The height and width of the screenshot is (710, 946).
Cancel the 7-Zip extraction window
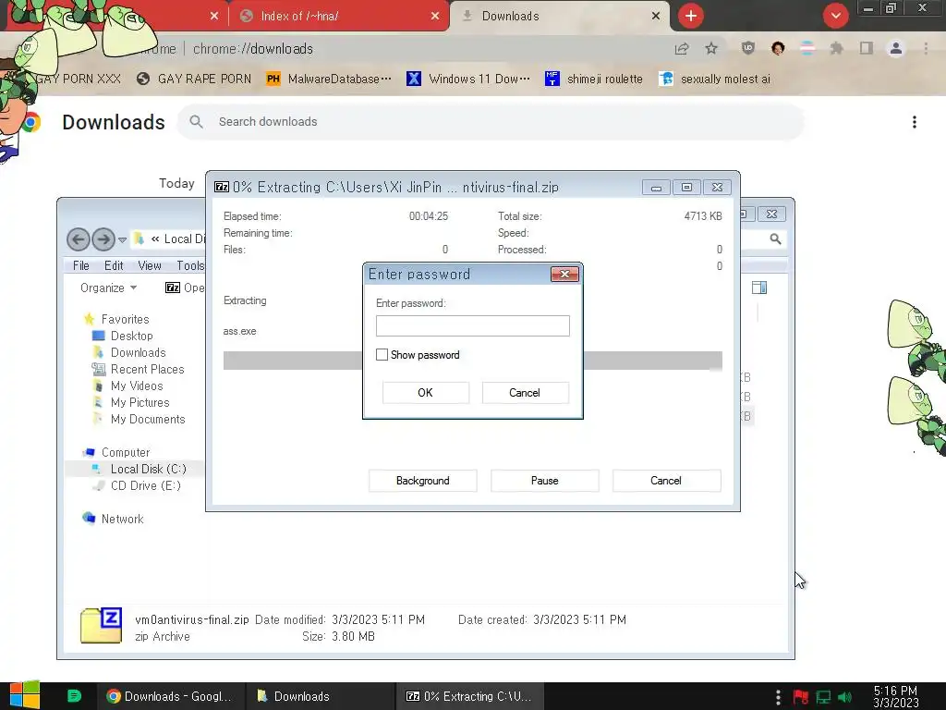(x=666, y=481)
